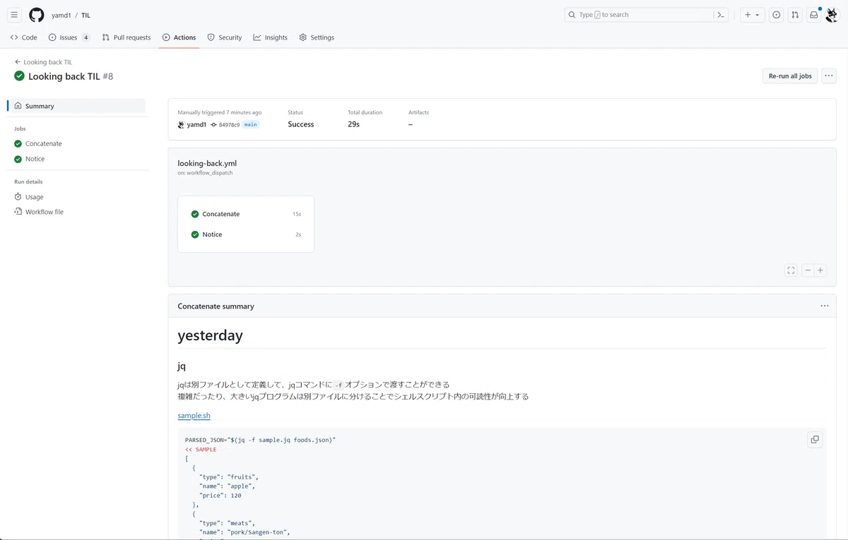This screenshot has height=540, width=848.
Task: Open Concatenate summary ellipsis menu
Action: [825, 306]
